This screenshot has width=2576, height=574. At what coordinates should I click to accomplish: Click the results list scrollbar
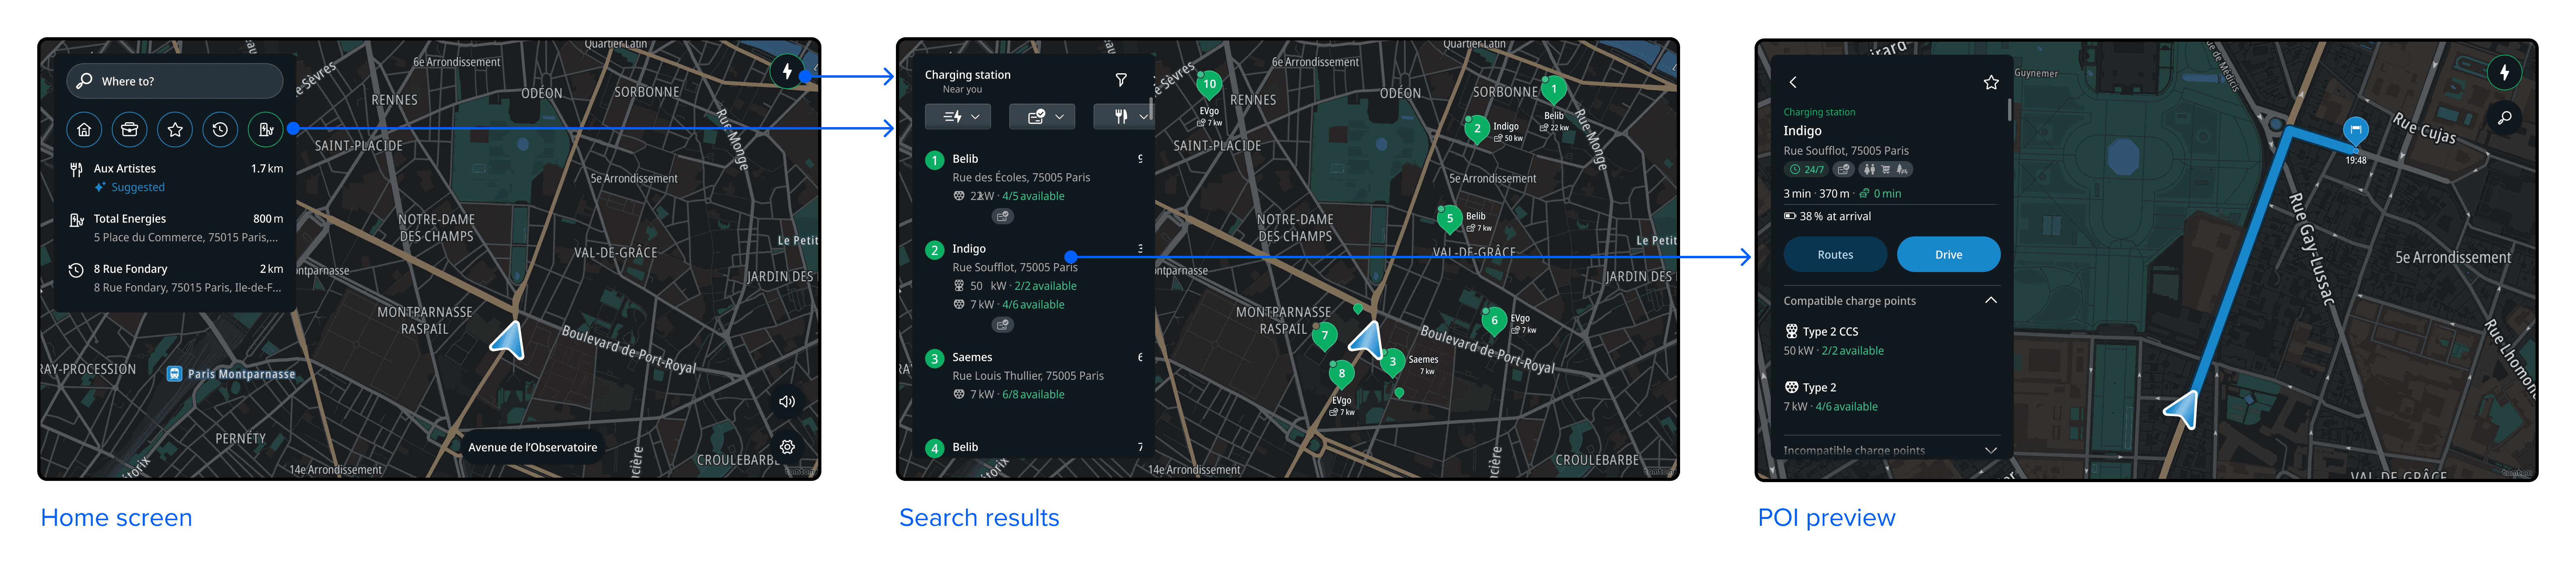[x=1151, y=108]
